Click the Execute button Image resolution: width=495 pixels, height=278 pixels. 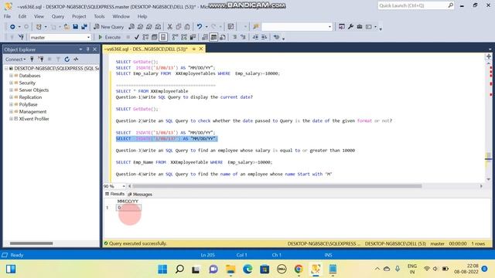(x=110, y=37)
